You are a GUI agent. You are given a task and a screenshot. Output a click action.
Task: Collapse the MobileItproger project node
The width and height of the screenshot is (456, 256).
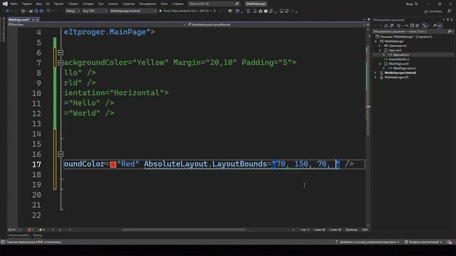click(376, 41)
